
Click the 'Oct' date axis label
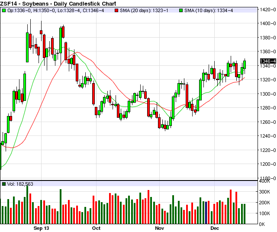click(x=96, y=228)
